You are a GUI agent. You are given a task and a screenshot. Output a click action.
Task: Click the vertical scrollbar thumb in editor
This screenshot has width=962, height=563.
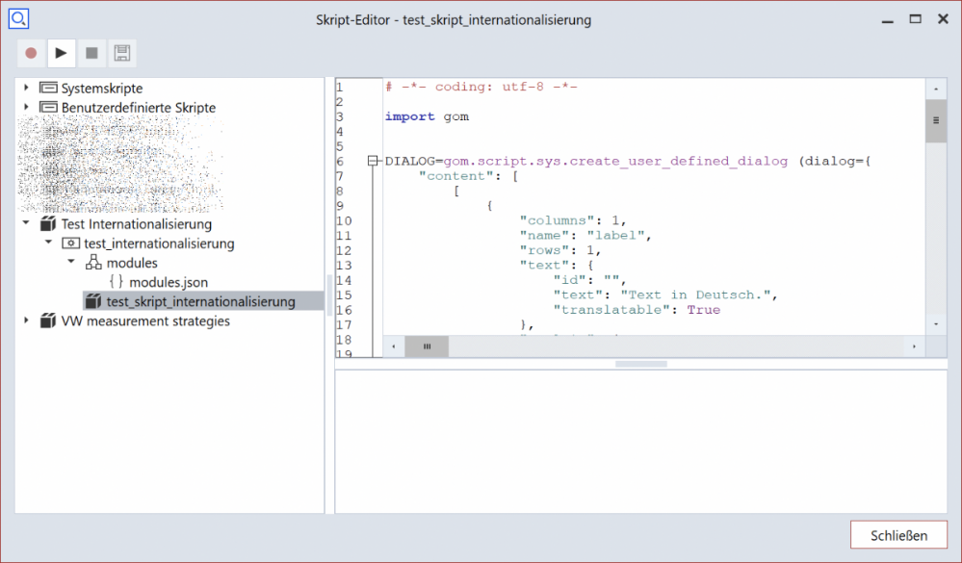click(x=935, y=121)
